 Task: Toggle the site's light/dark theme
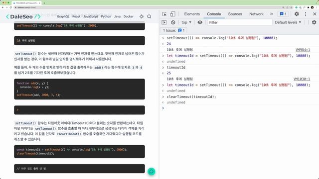point(142,16)
